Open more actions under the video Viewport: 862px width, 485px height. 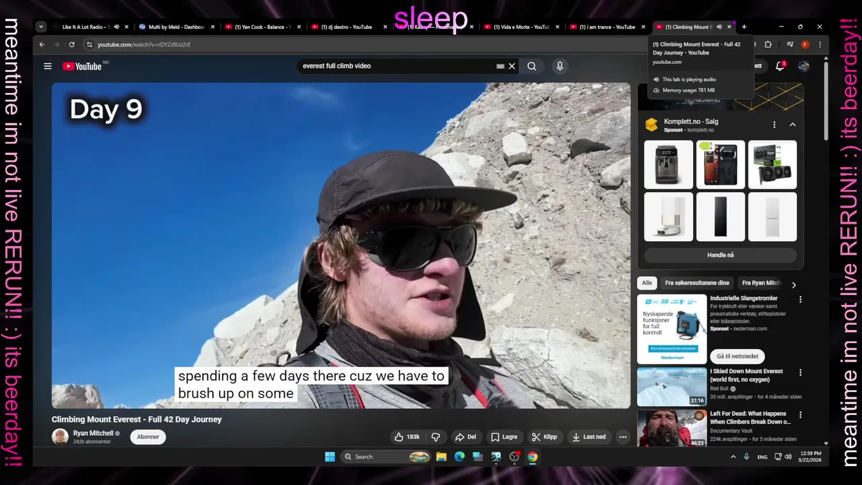click(623, 437)
